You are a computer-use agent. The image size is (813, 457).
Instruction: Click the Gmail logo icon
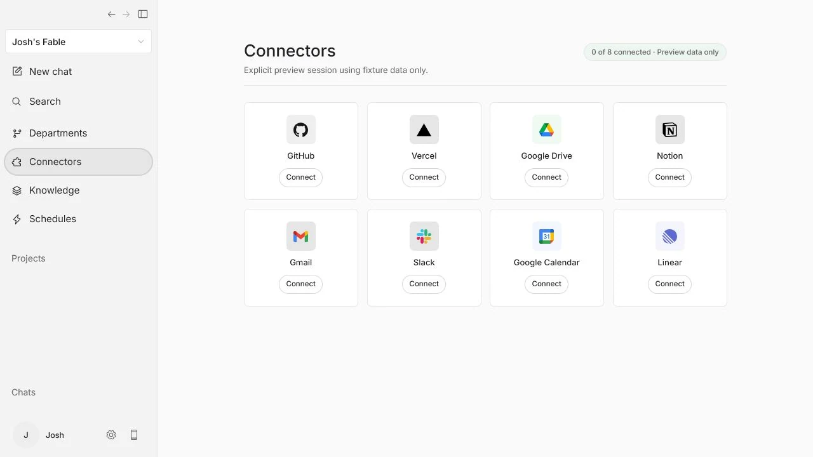[x=301, y=236]
